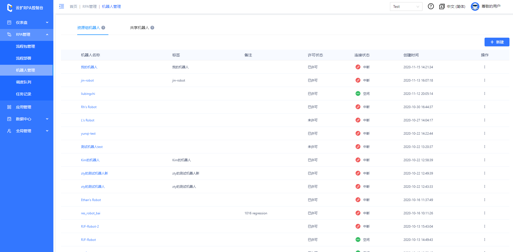
Task: Open the Ethan's Robot link
Action: pos(91,200)
